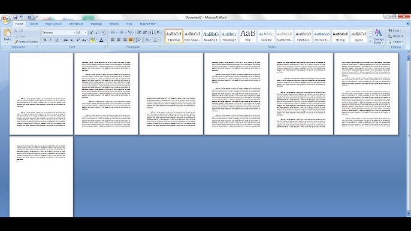Toggle Subscript formatting
This screenshot has width=411, height=231.
tap(72, 40)
